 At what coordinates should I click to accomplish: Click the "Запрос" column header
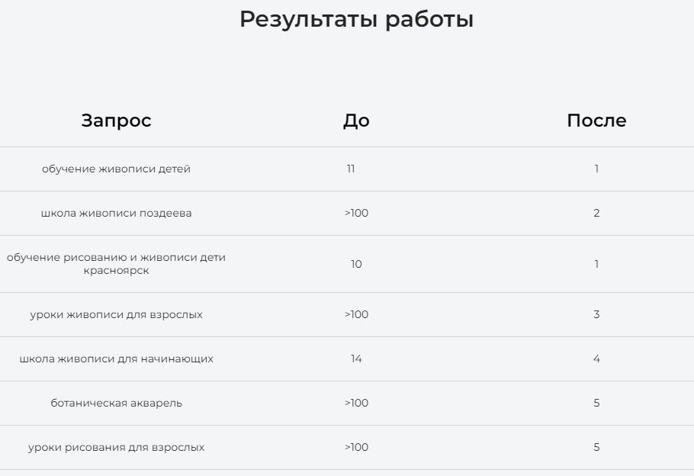(116, 121)
